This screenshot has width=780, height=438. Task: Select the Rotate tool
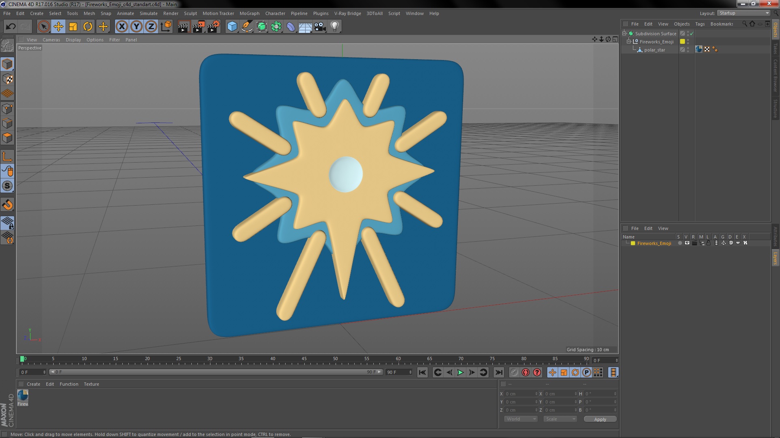coord(88,27)
